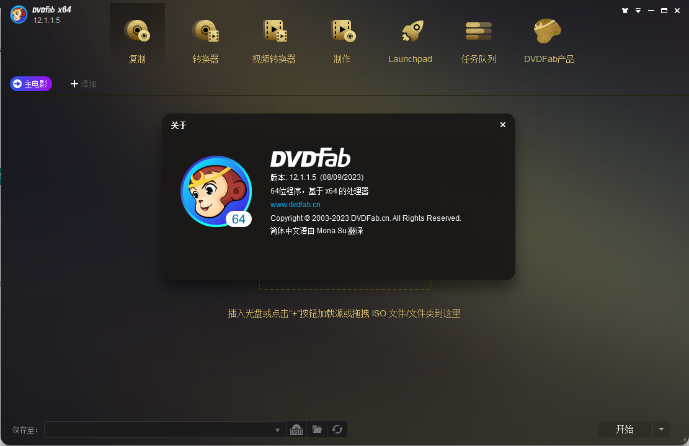The width and height of the screenshot is (689, 446).
Task: Expand the dropdown next to 开始
Action: 661,429
